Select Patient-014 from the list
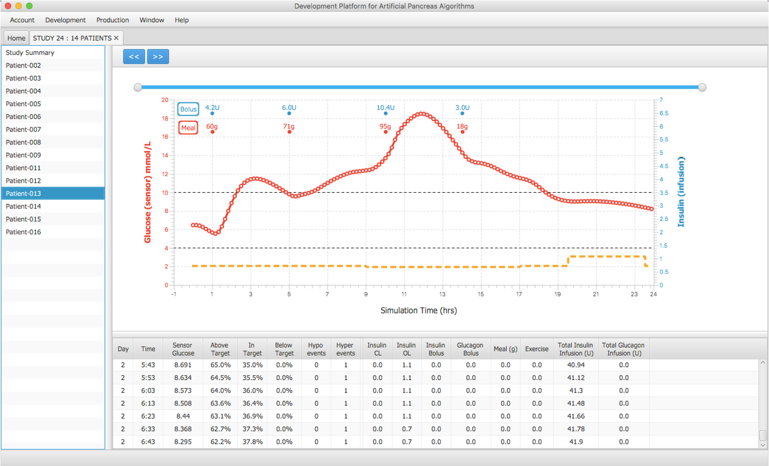Viewport: 769px width, 466px height. pyautogui.click(x=24, y=206)
